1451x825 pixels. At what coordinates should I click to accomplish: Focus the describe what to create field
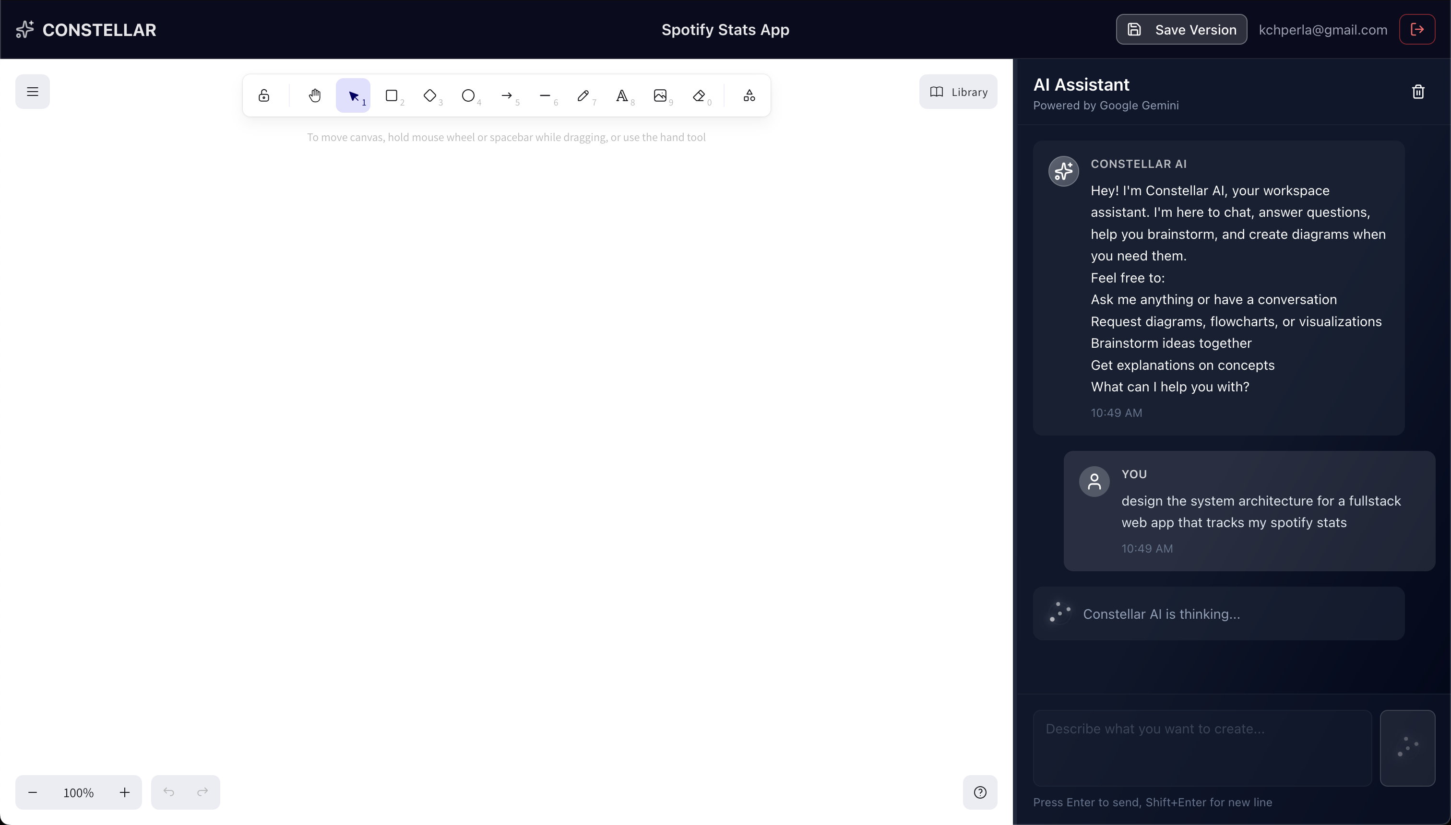tap(1201, 748)
